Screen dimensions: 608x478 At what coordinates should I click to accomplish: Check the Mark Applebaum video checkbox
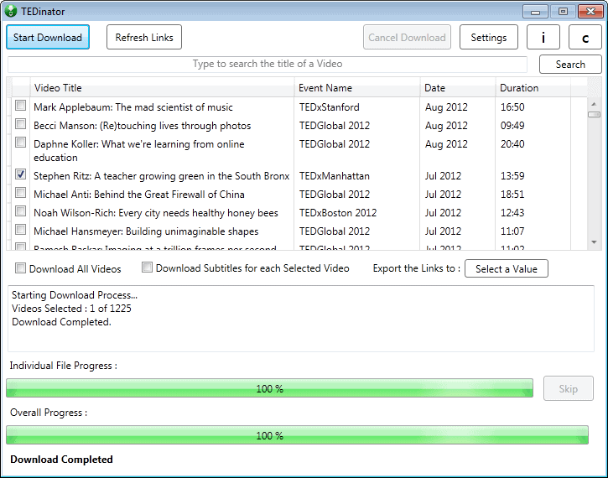(x=21, y=106)
